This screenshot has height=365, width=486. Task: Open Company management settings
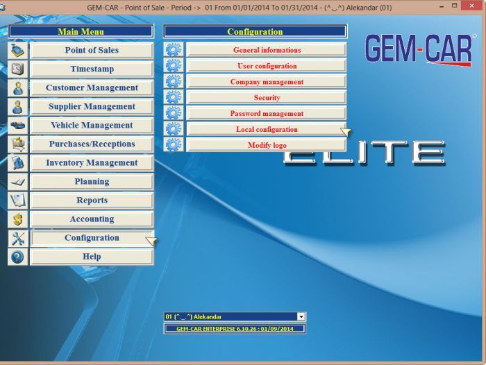(x=267, y=82)
